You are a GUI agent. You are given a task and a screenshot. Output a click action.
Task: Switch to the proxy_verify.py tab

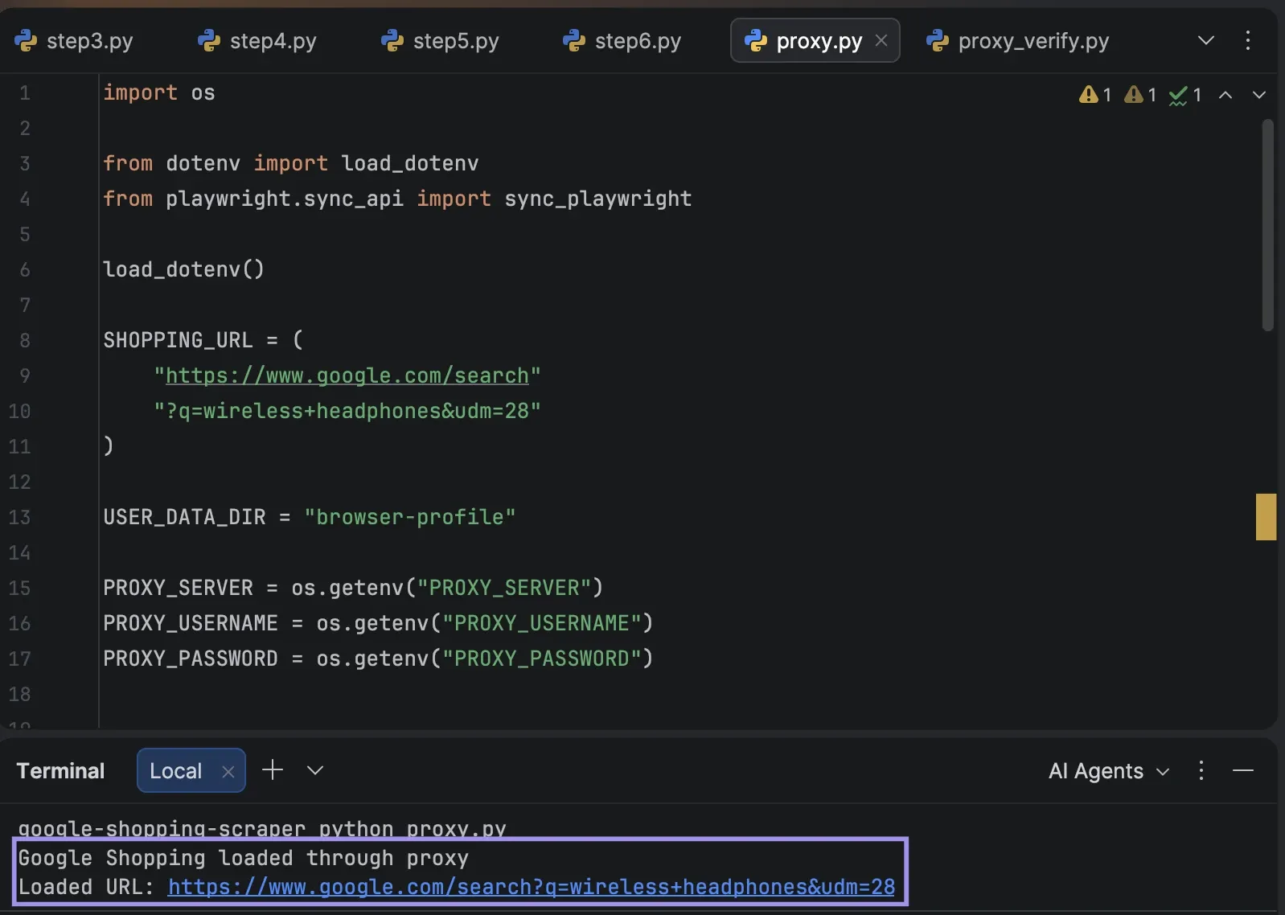click(x=1018, y=40)
